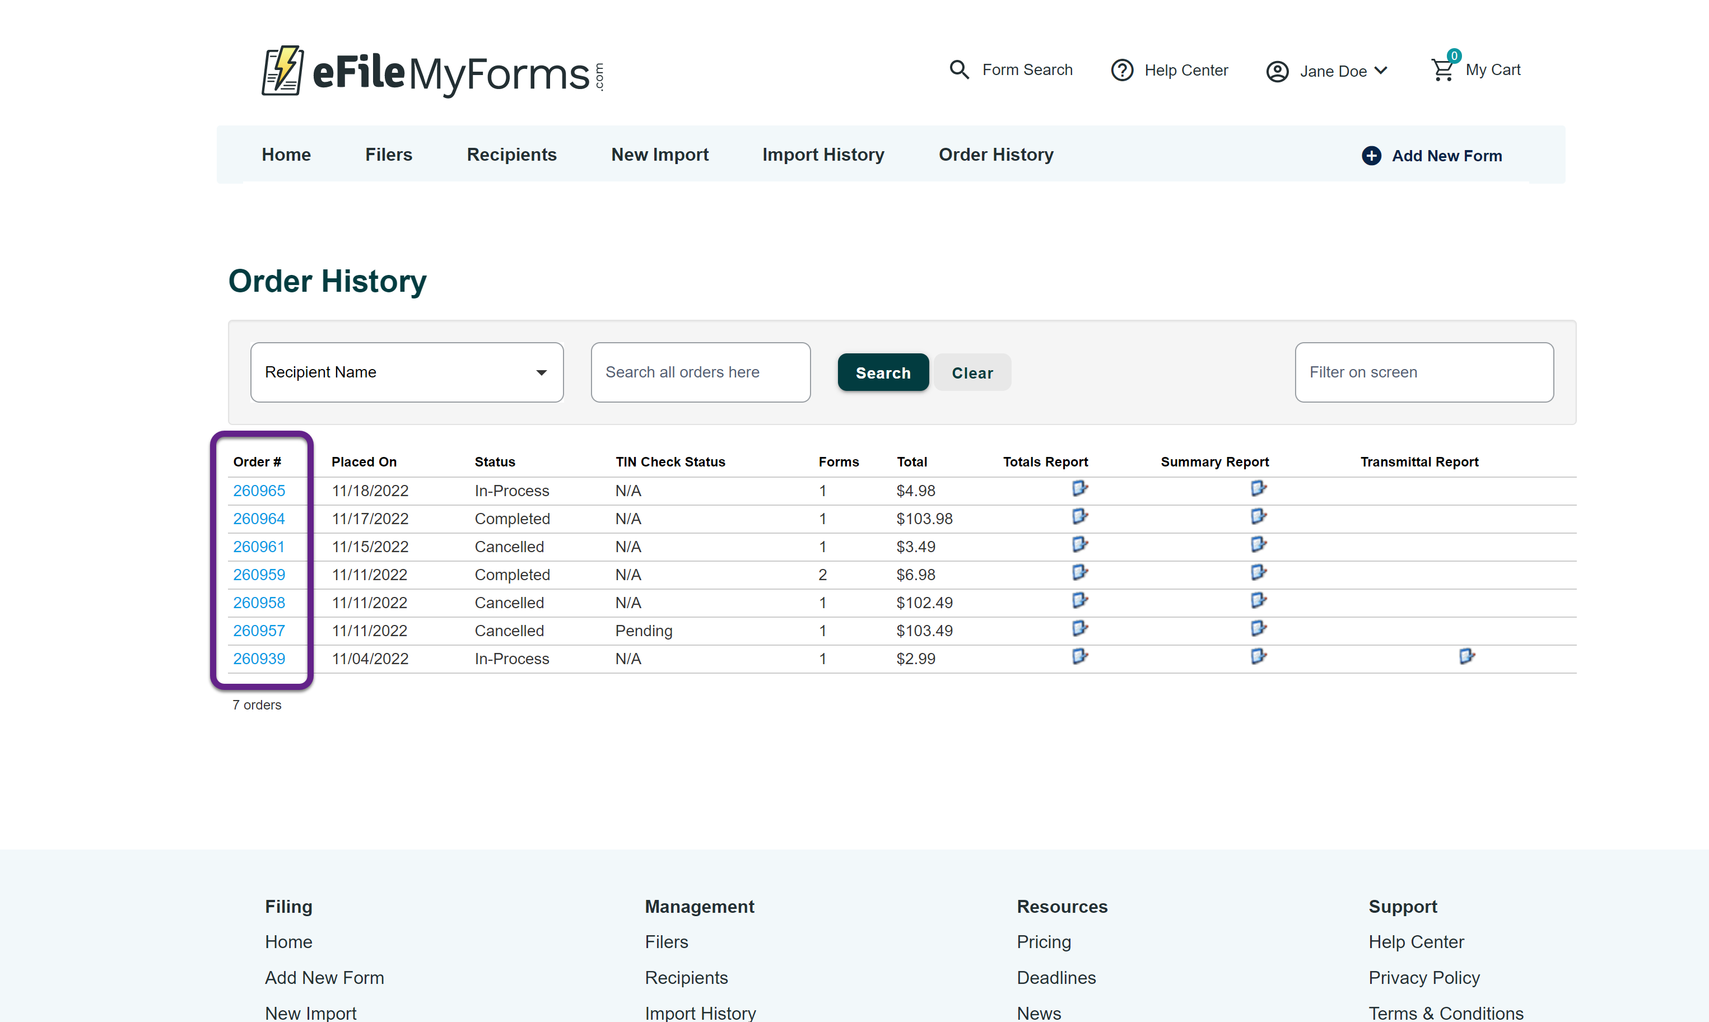Click the Search all orders field

pos(700,372)
